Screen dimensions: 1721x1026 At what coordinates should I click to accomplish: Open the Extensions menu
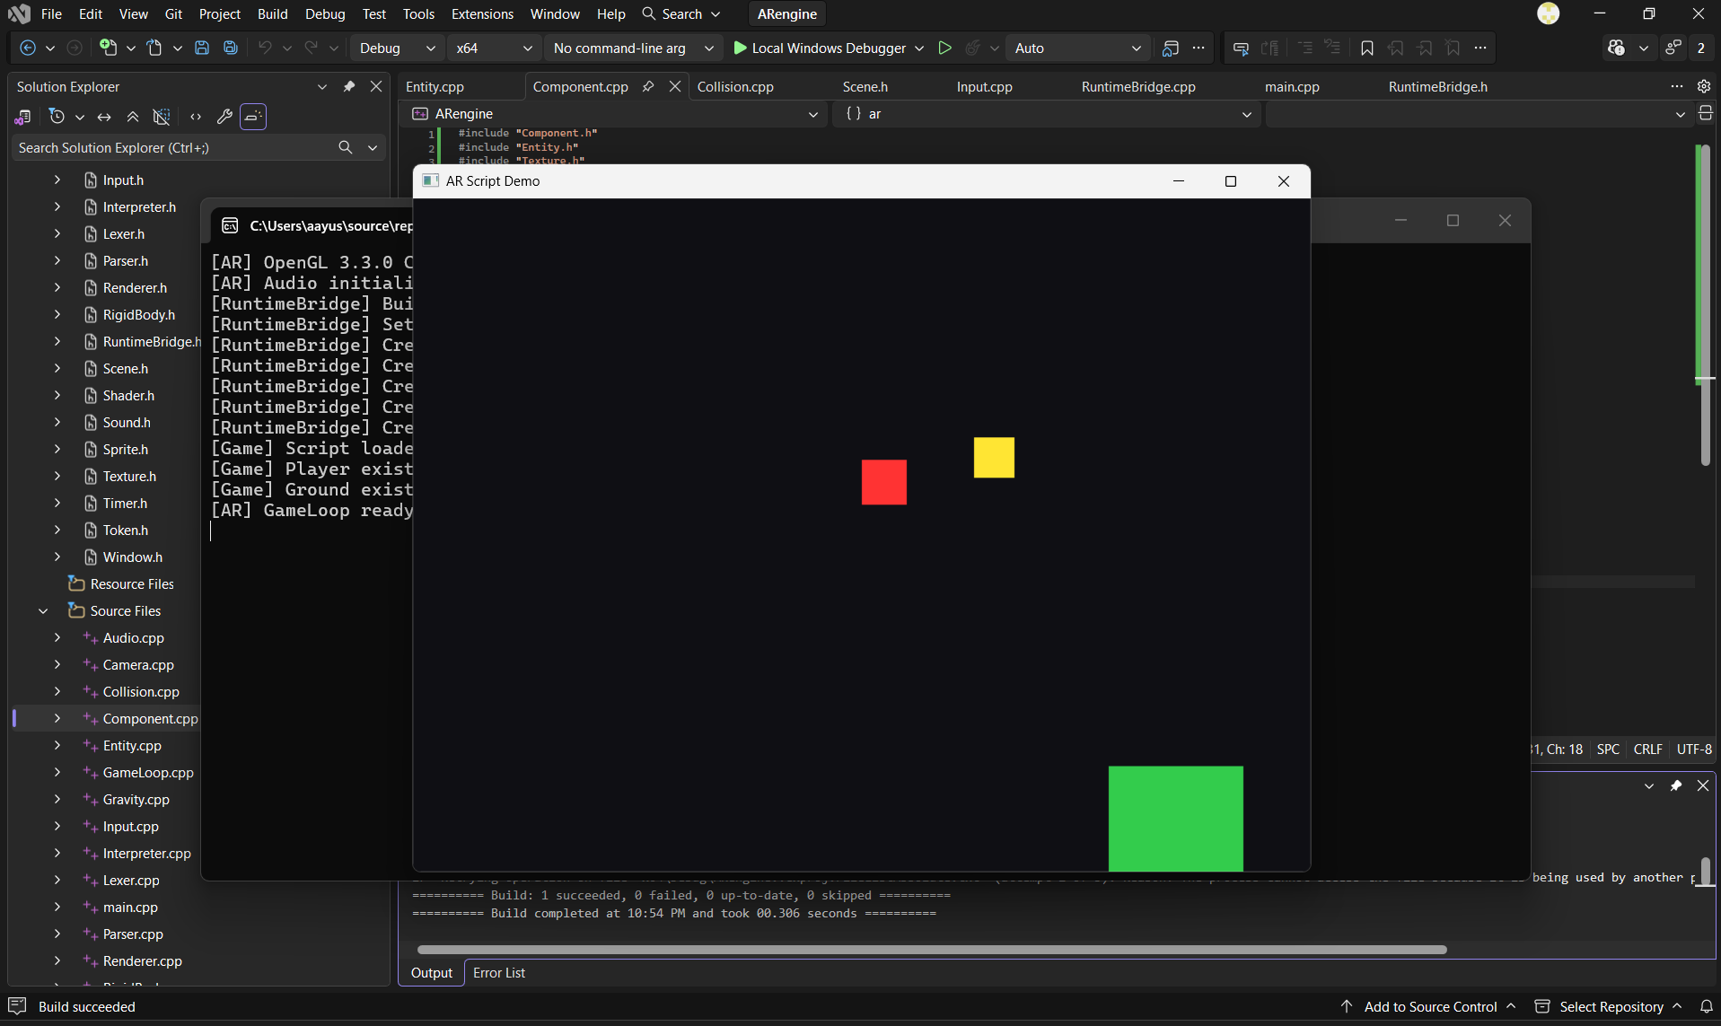click(x=482, y=13)
